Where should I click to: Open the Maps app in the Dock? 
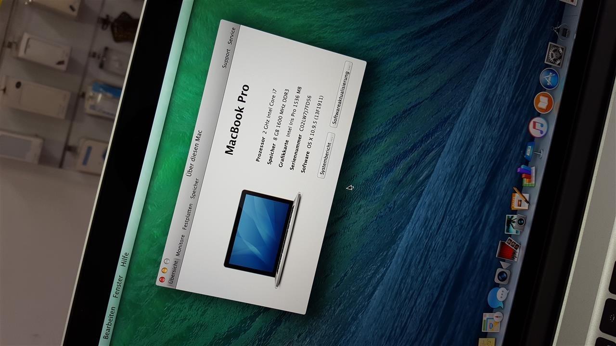(x=491, y=322)
